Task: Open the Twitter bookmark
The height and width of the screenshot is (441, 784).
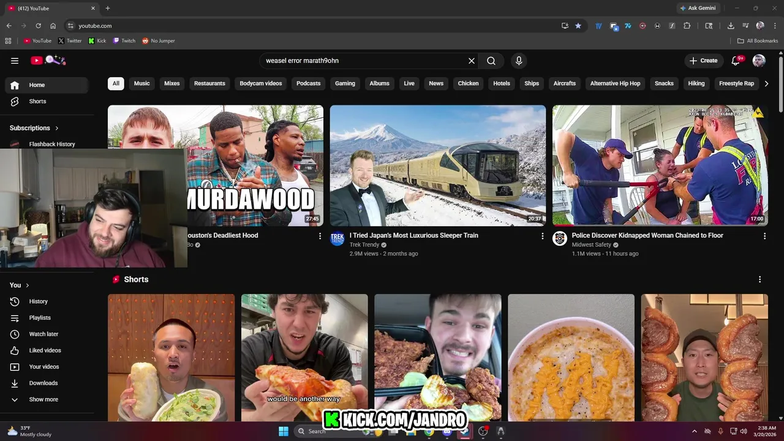Action: (70, 41)
